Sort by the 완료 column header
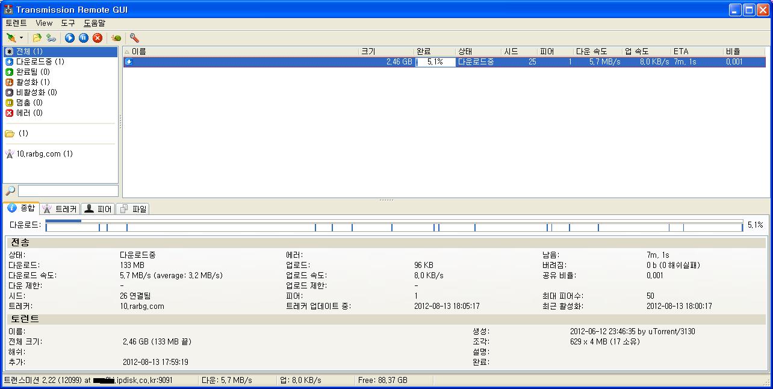This screenshot has width=773, height=389. pos(435,52)
